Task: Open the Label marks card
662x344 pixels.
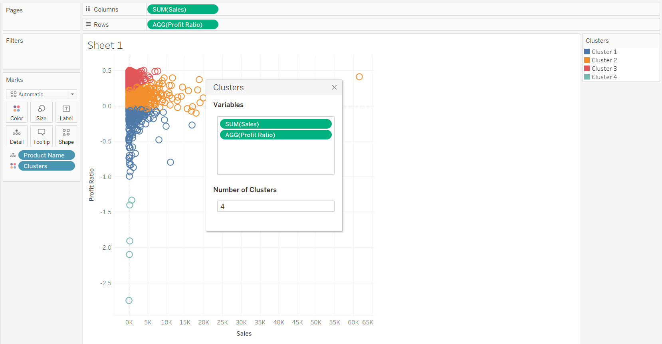Action: click(66, 112)
